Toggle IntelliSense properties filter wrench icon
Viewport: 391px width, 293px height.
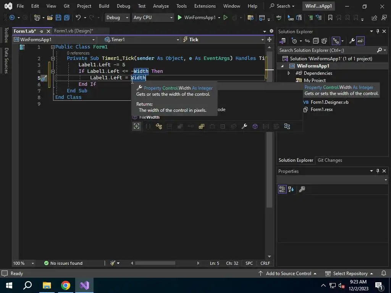point(244,126)
